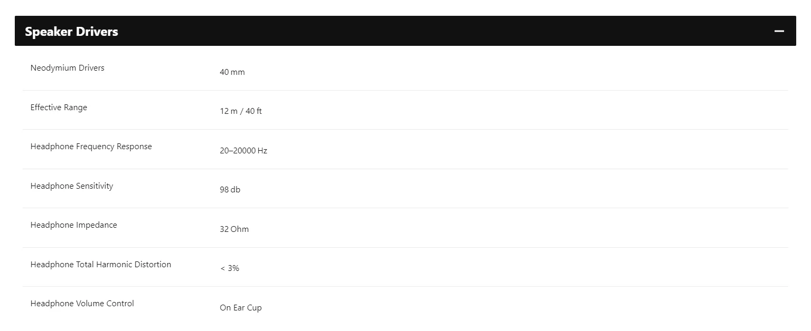Click the word Neodymium in first row

pyautogui.click(x=53, y=68)
